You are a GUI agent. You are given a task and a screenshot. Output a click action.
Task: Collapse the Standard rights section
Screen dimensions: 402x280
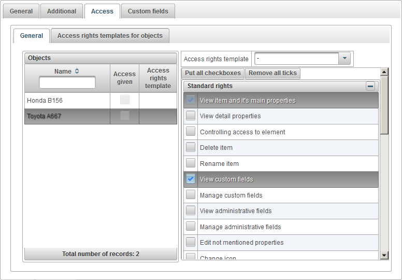(x=370, y=86)
